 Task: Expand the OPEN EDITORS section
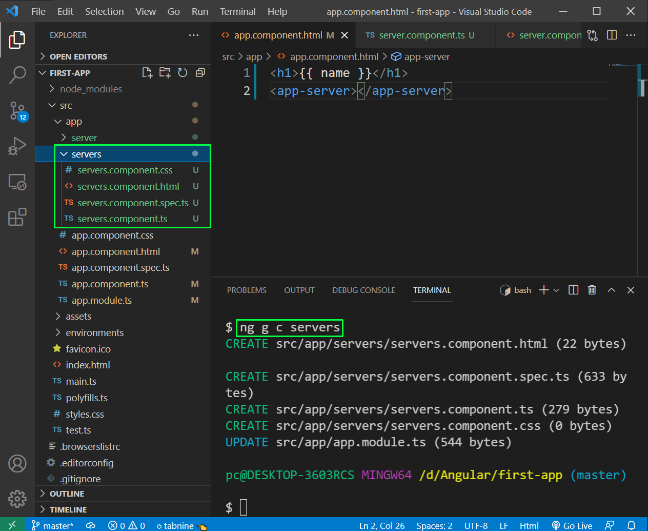[123, 56]
